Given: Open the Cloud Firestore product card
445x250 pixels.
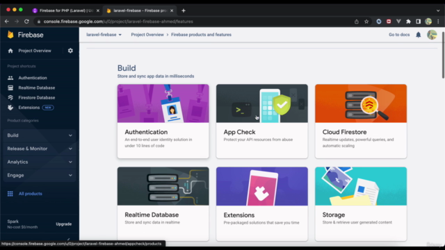Looking at the screenshot, I should (x=361, y=121).
